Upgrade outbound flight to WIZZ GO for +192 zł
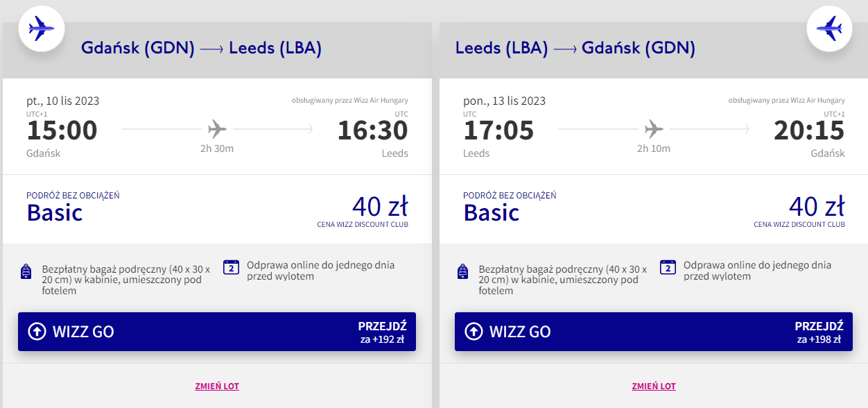The height and width of the screenshot is (408, 868). (x=217, y=332)
